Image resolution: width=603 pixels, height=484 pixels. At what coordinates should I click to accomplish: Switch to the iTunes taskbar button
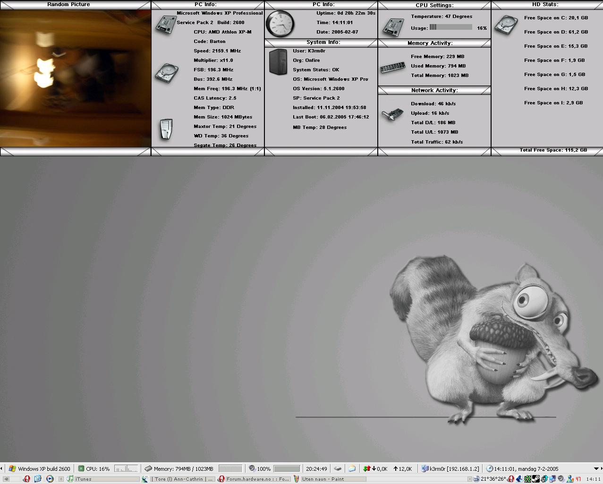(x=103, y=479)
